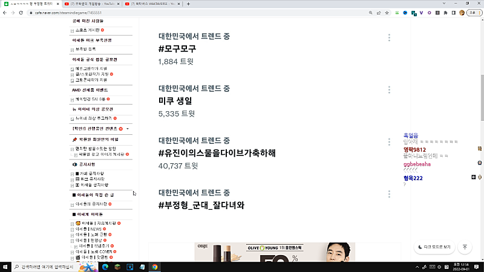This screenshot has height=272, width=484.
Task: Open the Windows Start menu
Action: 5,267
